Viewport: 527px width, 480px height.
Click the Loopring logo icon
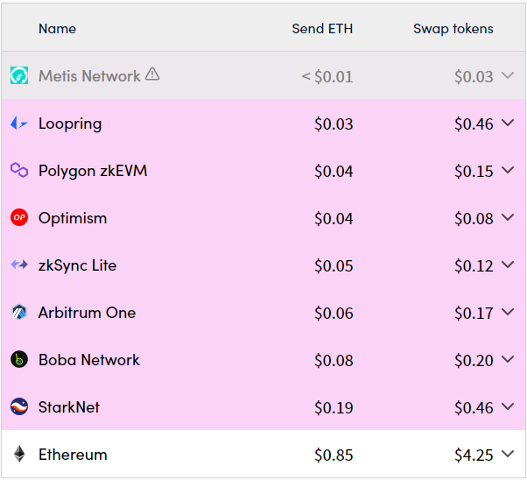point(19,124)
